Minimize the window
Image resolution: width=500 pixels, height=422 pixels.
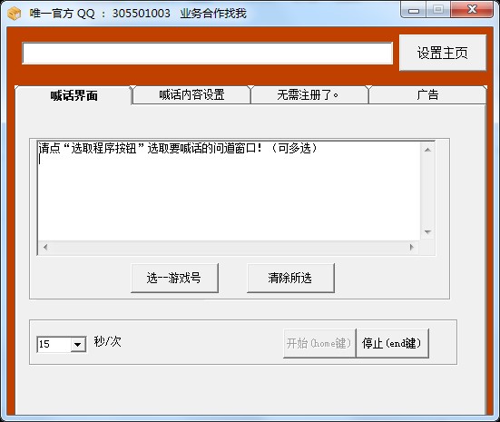[x=414, y=11]
